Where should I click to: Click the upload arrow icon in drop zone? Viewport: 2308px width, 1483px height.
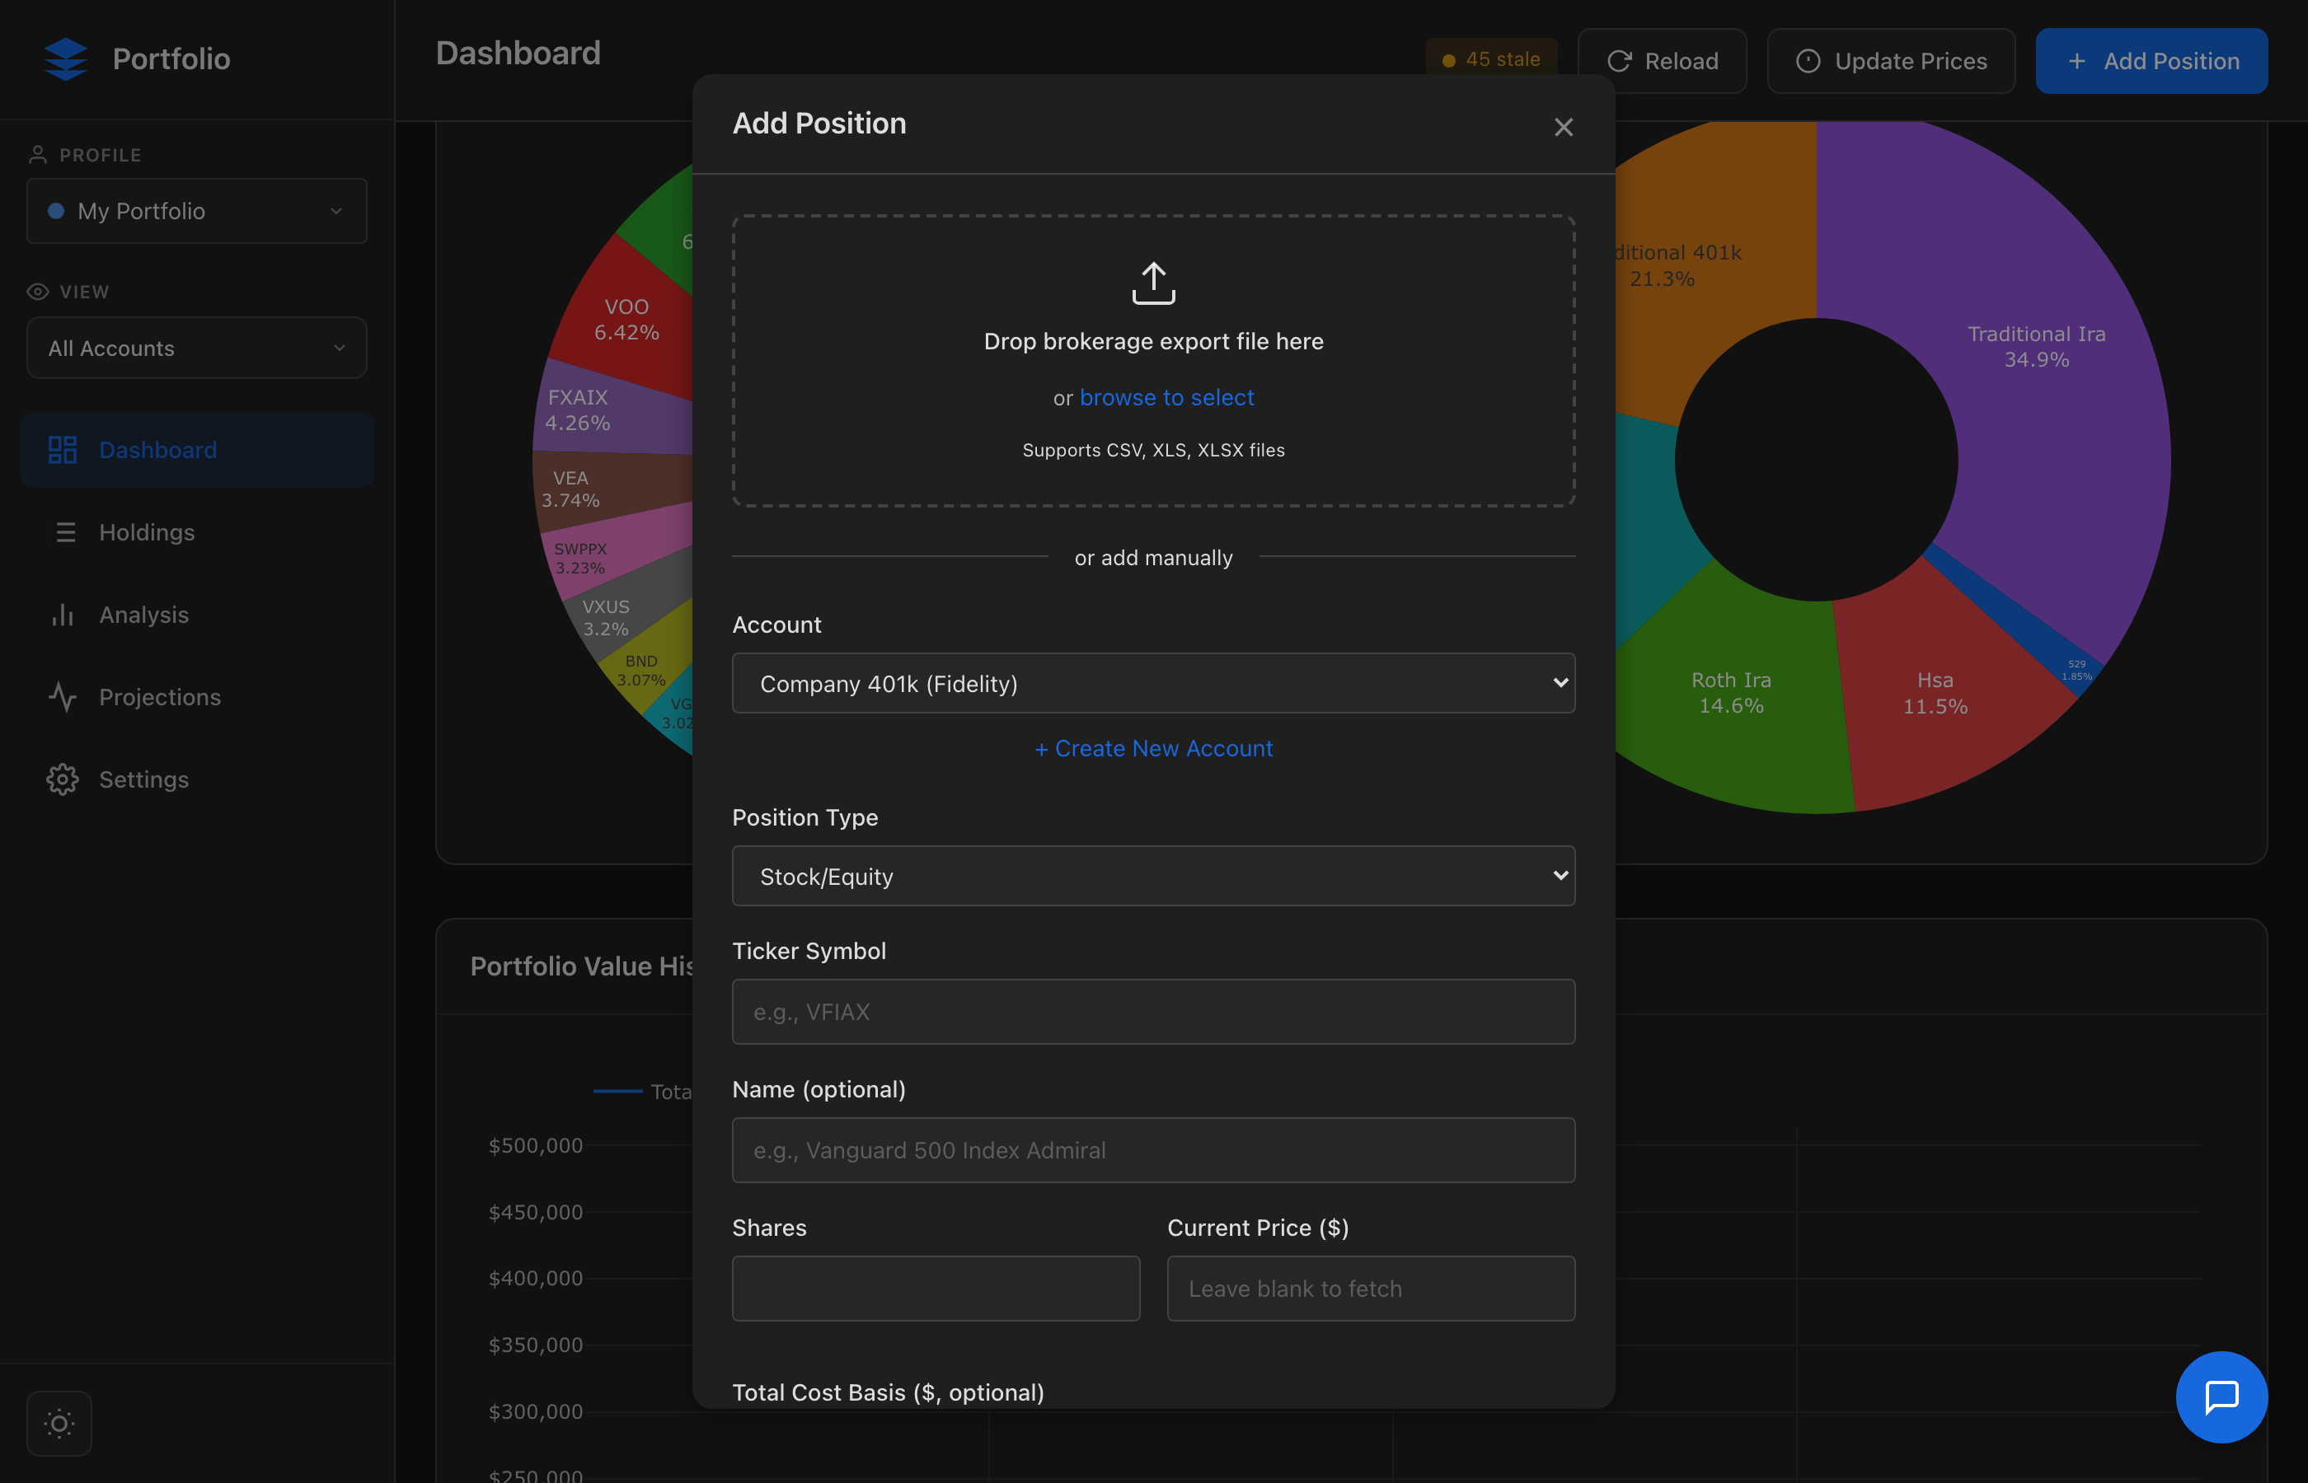[1153, 283]
